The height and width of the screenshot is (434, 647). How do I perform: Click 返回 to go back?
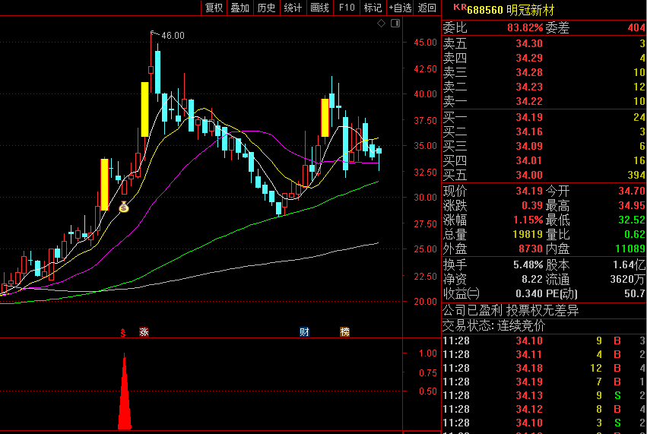point(427,8)
